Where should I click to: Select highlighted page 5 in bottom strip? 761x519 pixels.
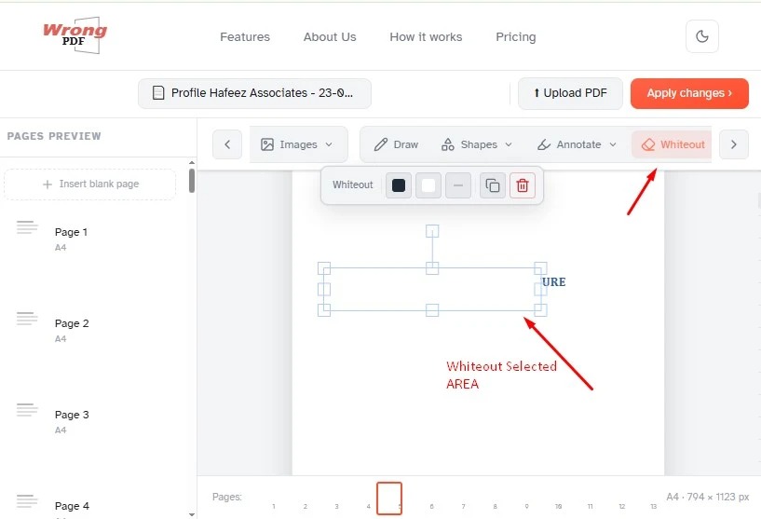tap(389, 499)
